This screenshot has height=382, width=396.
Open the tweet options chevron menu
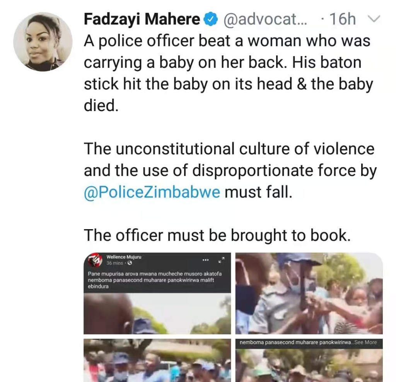374,19
